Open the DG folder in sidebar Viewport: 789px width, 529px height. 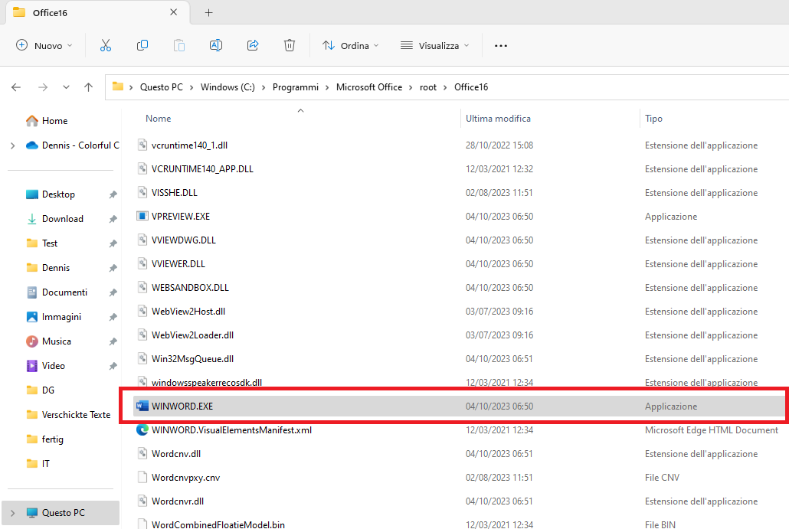tap(47, 390)
